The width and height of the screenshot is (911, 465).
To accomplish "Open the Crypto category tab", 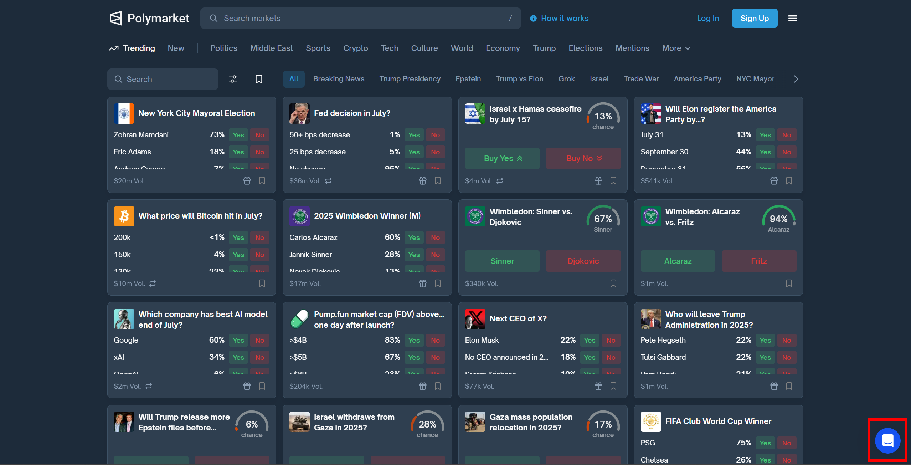I will [x=355, y=48].
